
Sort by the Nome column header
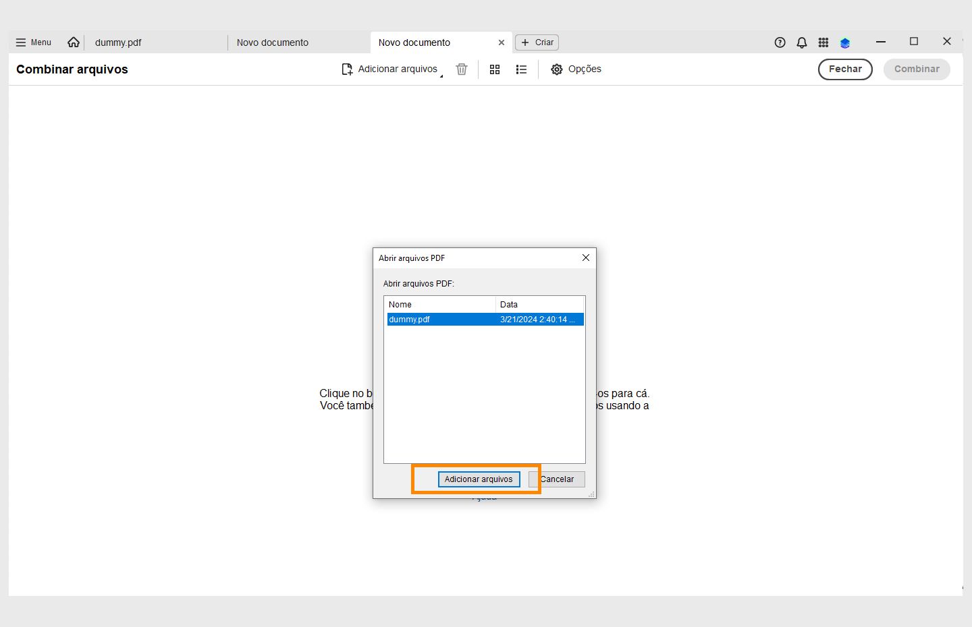[x=440, y=304]
